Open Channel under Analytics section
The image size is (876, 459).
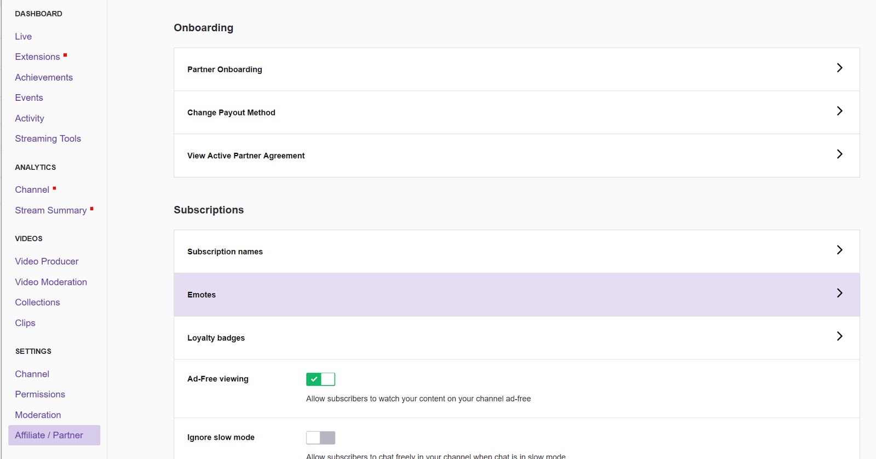(x=32, y=190)
